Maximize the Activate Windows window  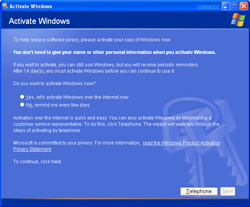click(x=235, y=6)
